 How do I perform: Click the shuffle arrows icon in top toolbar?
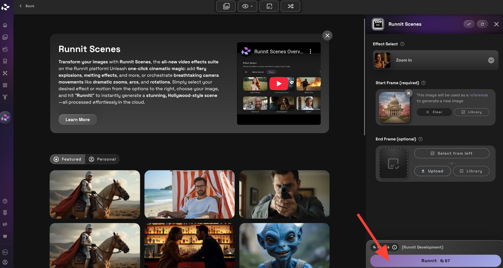(x=290, y=6)
